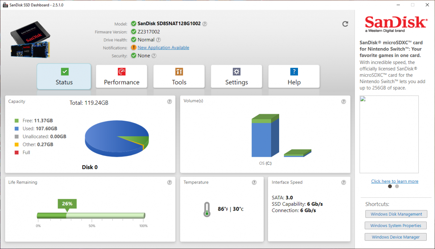
Task: Click the Disk 0 label
Action: coord(90,167)
